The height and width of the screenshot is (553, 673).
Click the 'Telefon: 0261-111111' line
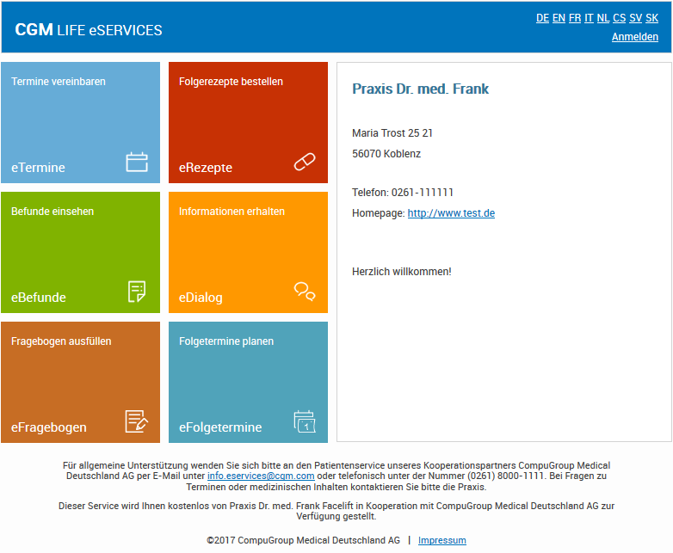(403, 193)
